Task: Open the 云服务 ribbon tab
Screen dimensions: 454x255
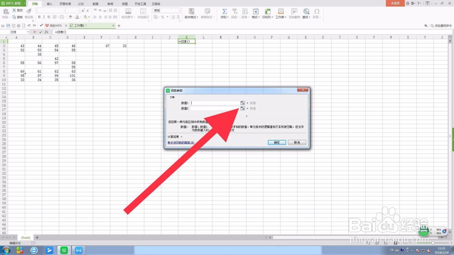Action: (x=156, y=4)
